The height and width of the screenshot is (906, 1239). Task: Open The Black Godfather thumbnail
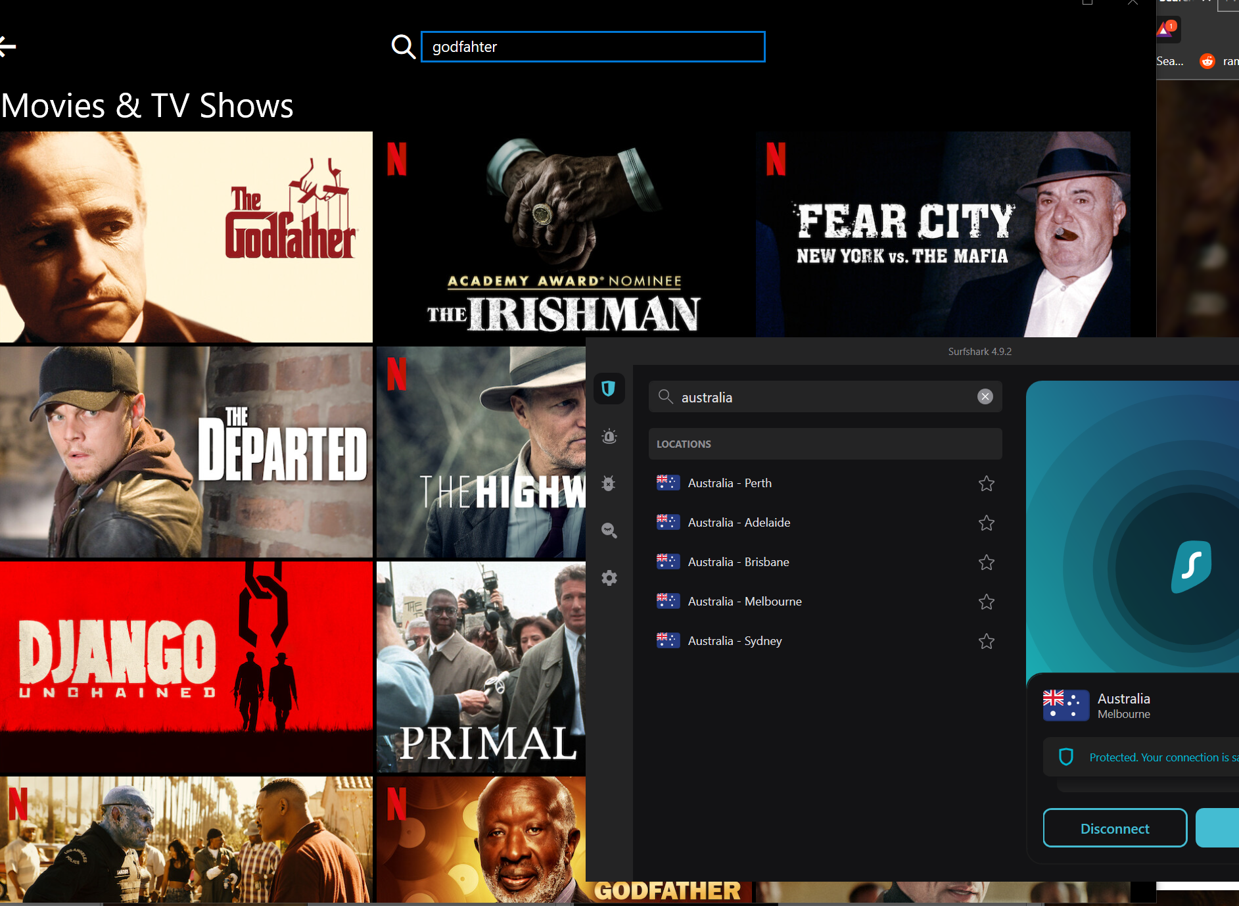[481, 840]
